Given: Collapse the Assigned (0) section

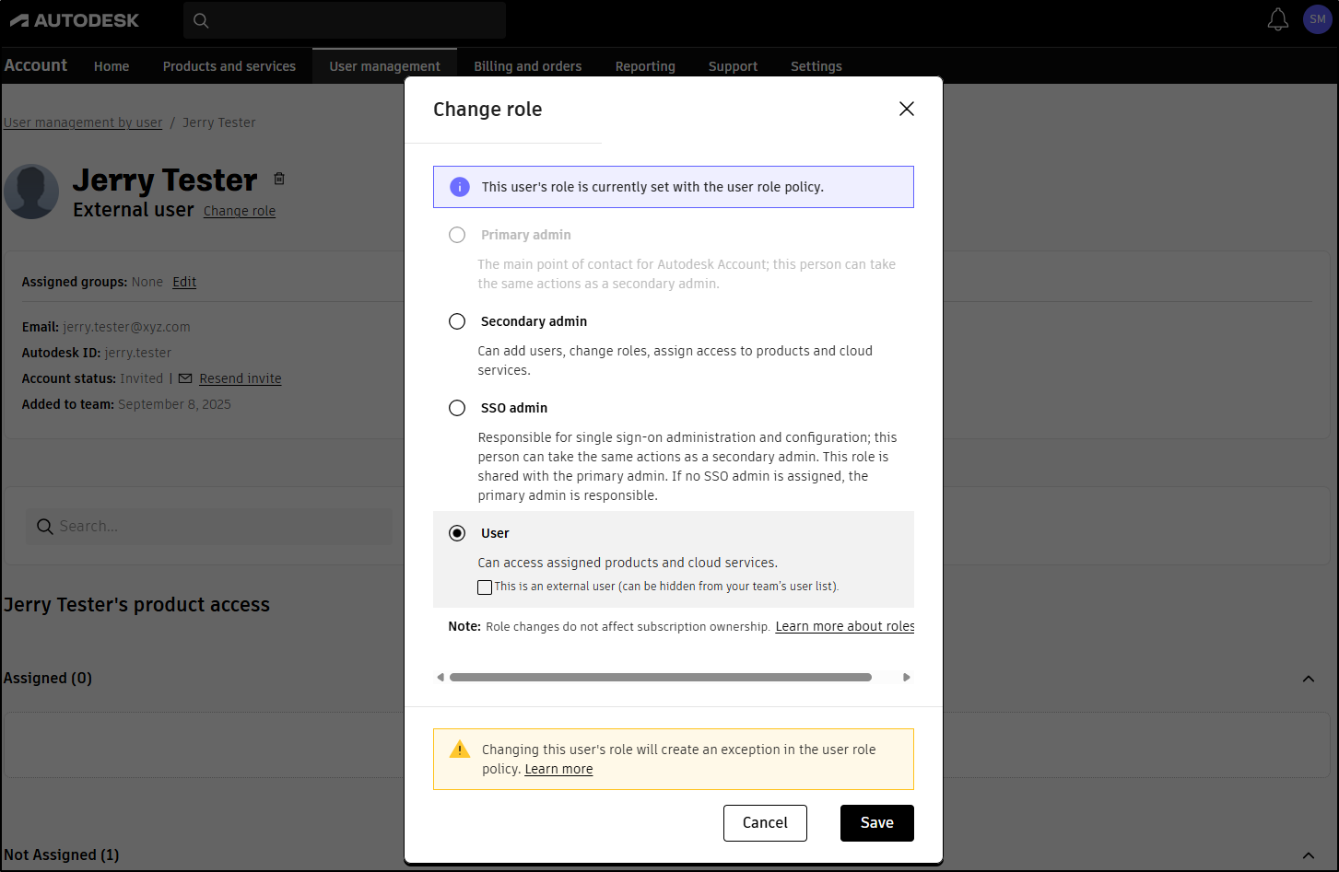Looking at the screenshot, I should (1308, 679).
